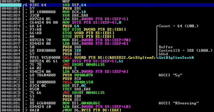Select the TEST EAX,EAX instruction

[x=77, y=89]
